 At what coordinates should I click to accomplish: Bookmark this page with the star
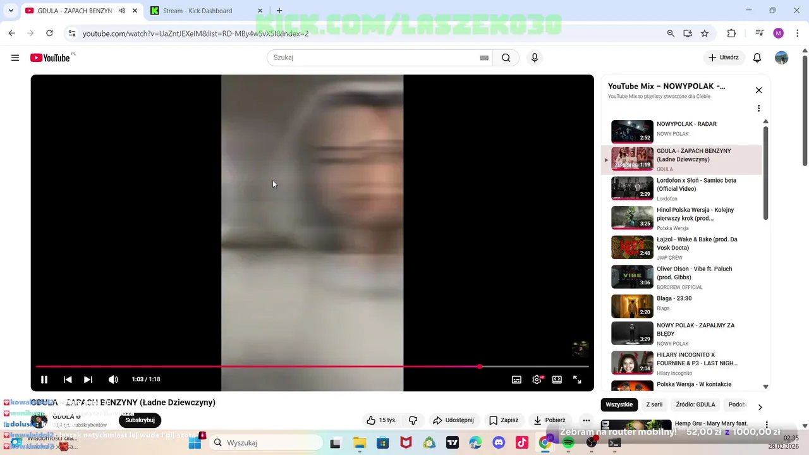click(x=705, y=33)
